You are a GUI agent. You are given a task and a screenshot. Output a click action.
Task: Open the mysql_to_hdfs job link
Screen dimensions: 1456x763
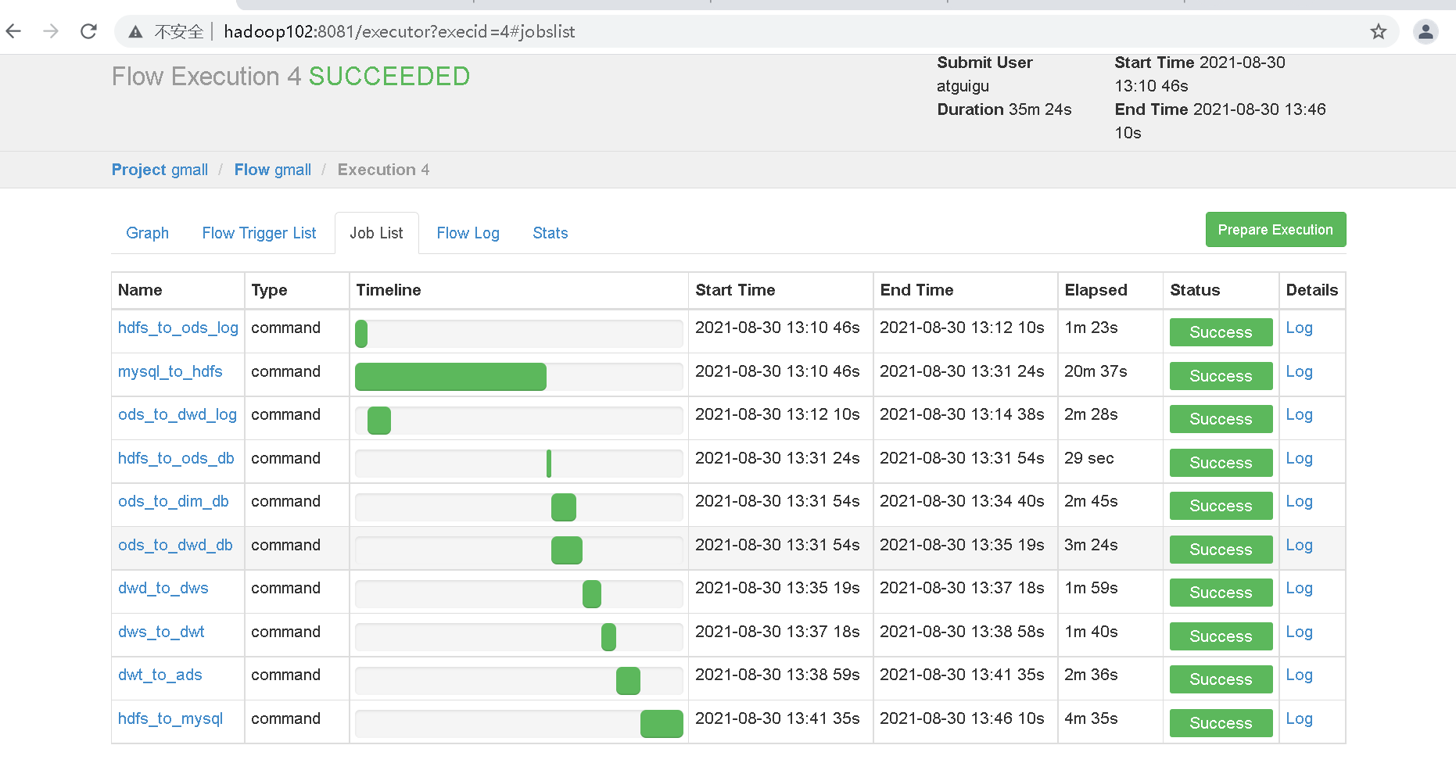point(170,371)
